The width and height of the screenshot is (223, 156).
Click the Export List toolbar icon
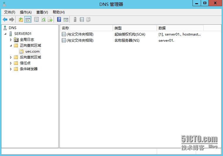pyautogui.click(x=50, y=19)
